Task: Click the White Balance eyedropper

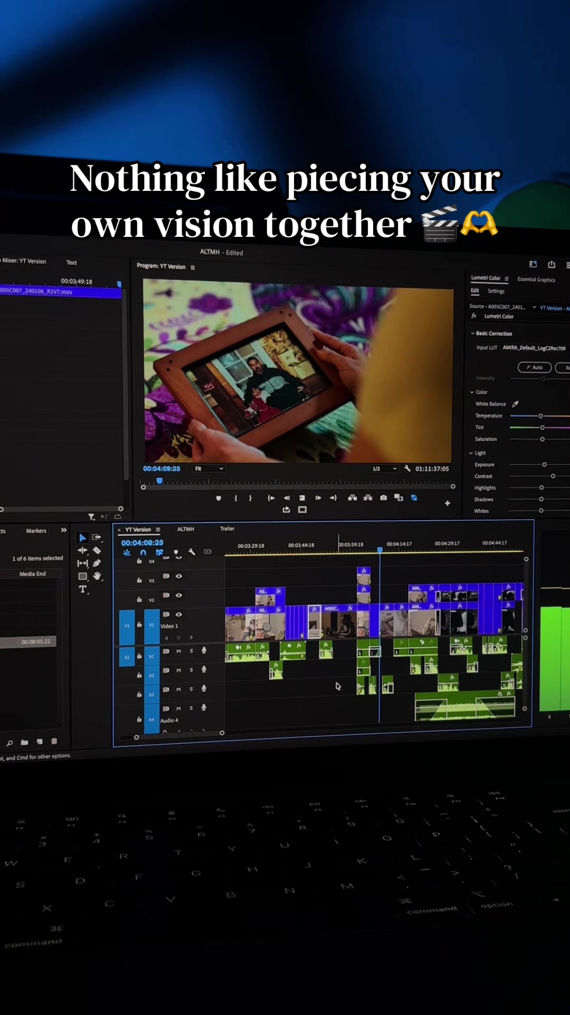Action: (x=515, y=404)
